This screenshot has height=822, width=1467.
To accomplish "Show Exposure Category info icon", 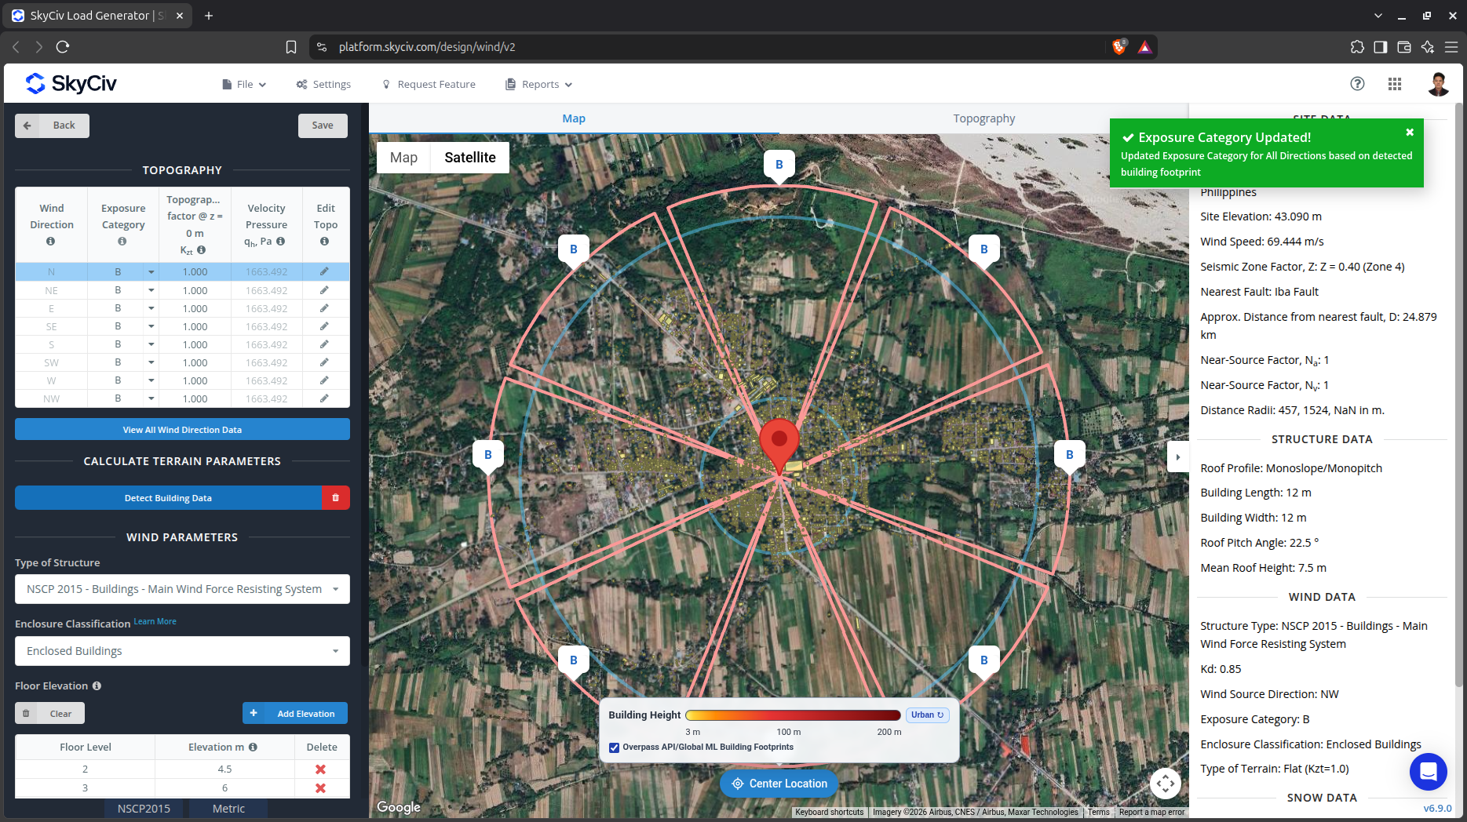I will click(x=122, y=242).
